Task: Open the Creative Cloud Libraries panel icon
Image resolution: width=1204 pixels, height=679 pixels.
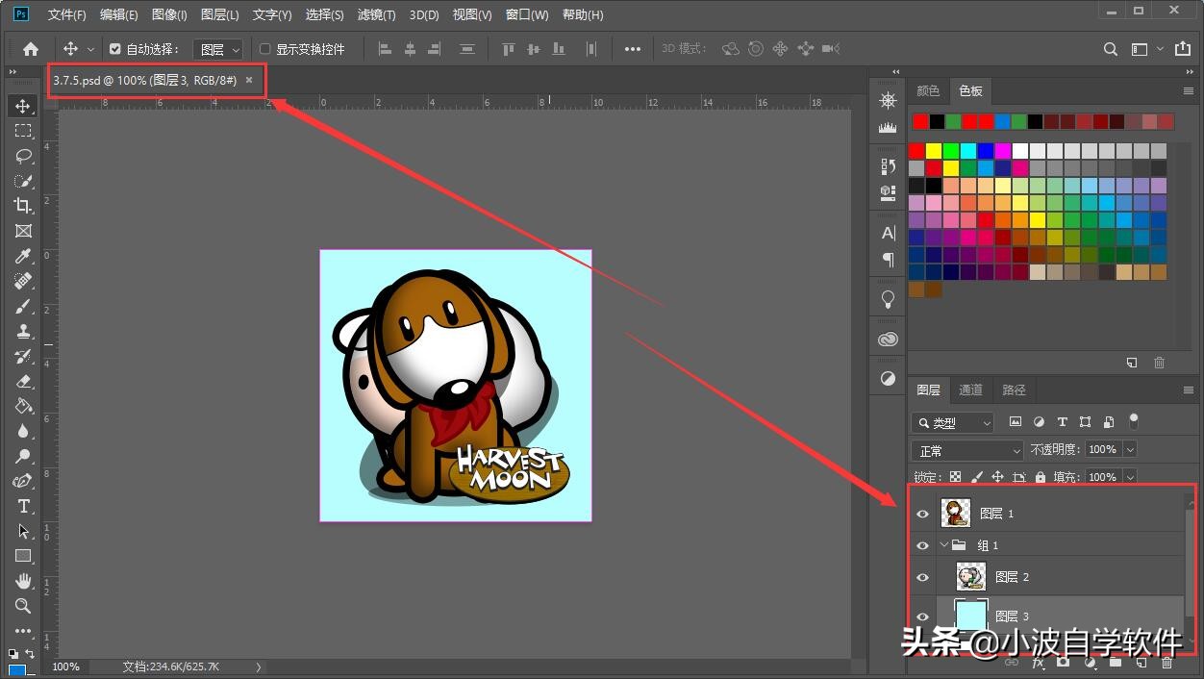Action: (x=888, y=339)
